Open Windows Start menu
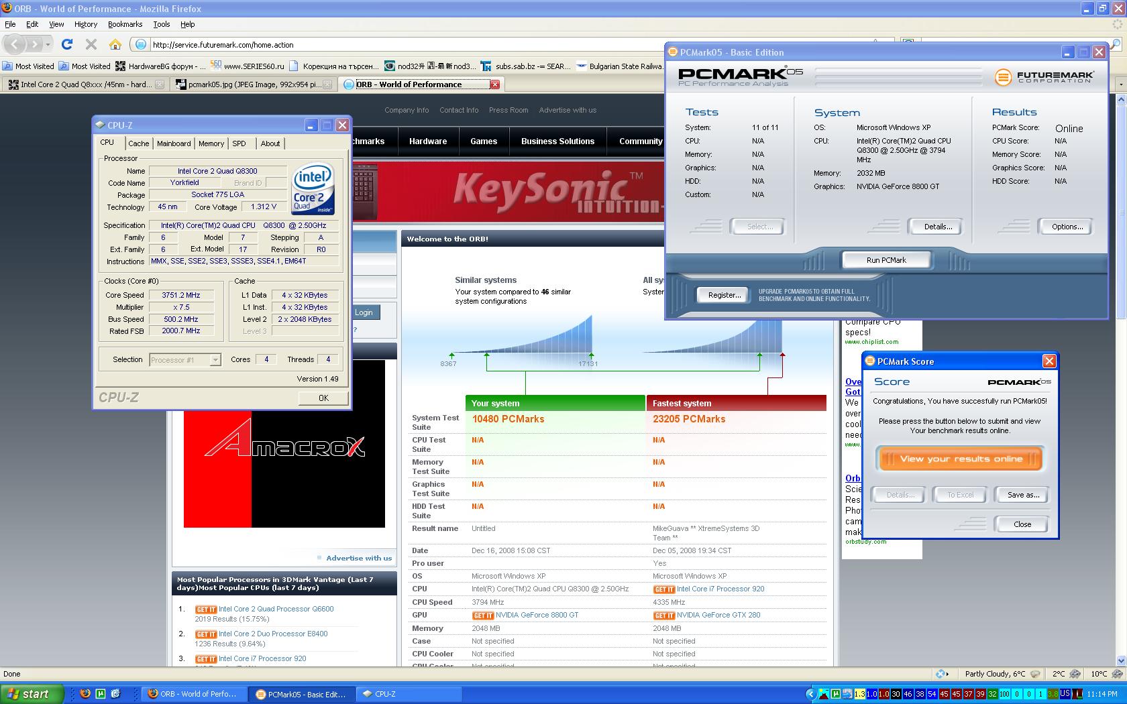 [32, 694]
